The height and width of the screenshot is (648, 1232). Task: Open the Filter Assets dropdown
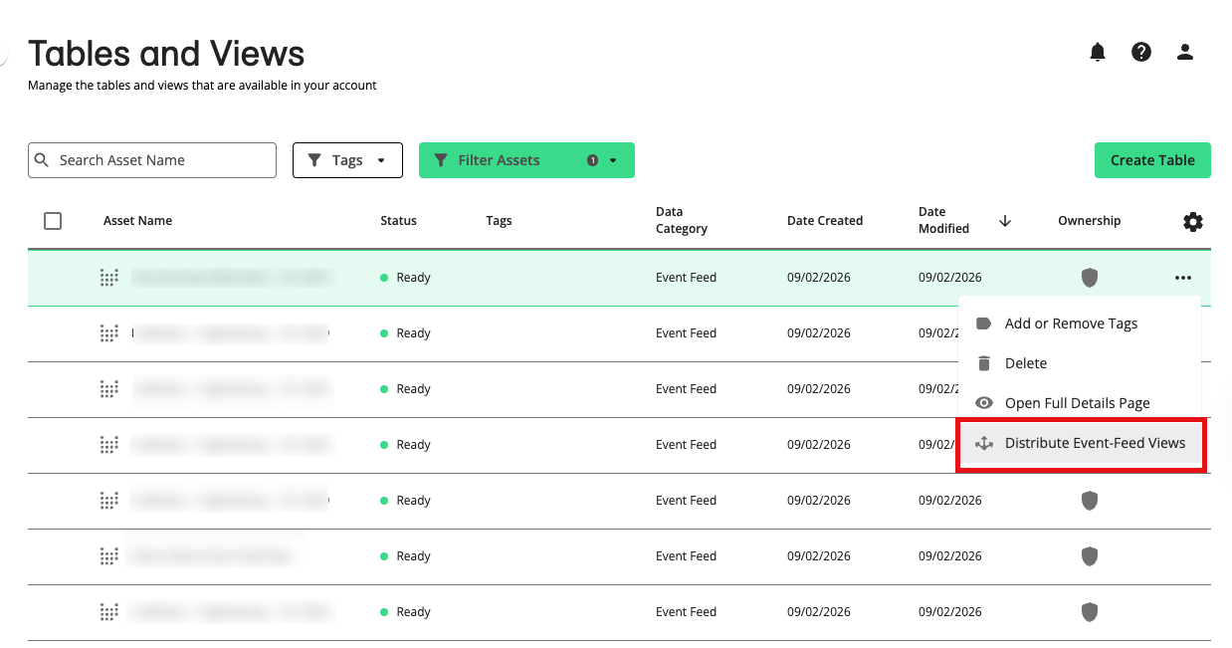525,160
